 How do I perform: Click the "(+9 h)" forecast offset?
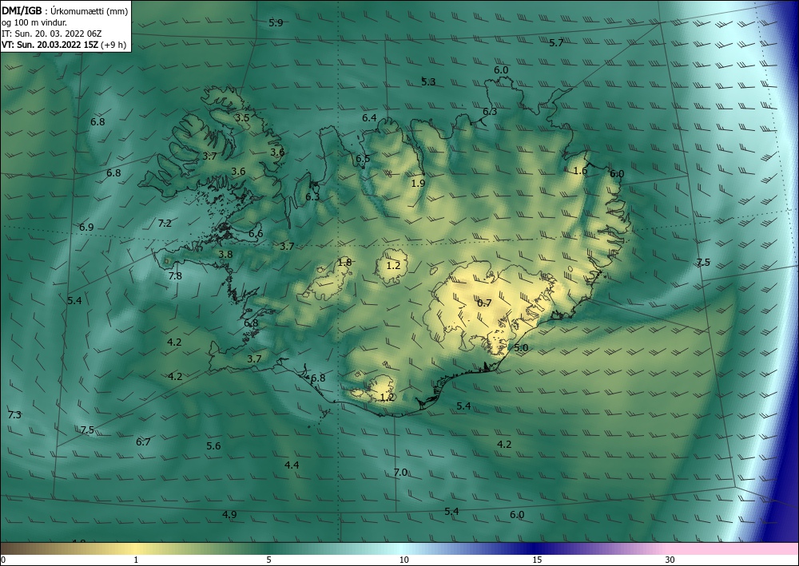(114, 45)
